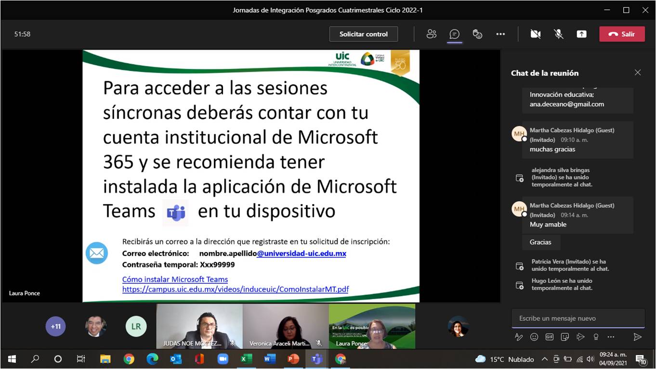656x369 pixels.
Task: Click Martha Cabezas Hidalgo avatar at 09:10
Action: (519, 134)
